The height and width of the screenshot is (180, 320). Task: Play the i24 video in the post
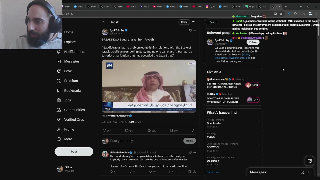click(x=149, y=86)
